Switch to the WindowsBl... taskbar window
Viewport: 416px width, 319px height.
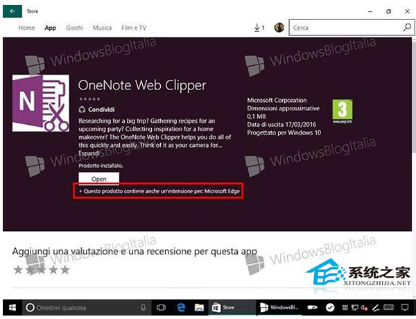coord(279,308)
